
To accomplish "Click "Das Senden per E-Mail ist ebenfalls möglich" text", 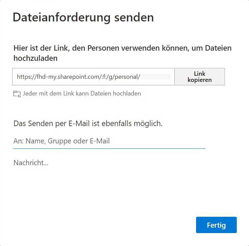I will [x=88, y=124].
